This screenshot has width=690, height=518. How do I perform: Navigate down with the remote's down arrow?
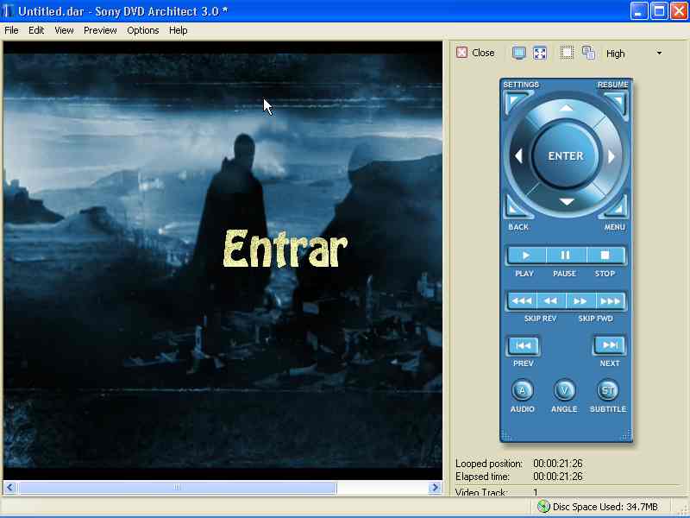click(567, 202)
